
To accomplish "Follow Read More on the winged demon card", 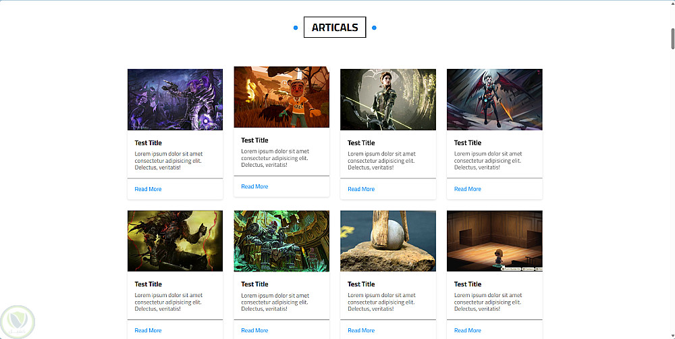I will pyautogui.click(x=468, y=189).
